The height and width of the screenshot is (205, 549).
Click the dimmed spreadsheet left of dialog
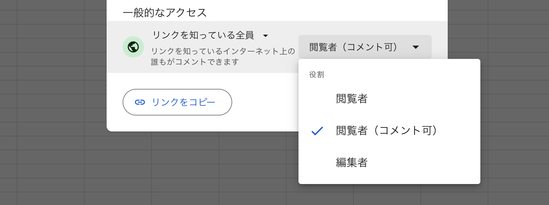53,100
